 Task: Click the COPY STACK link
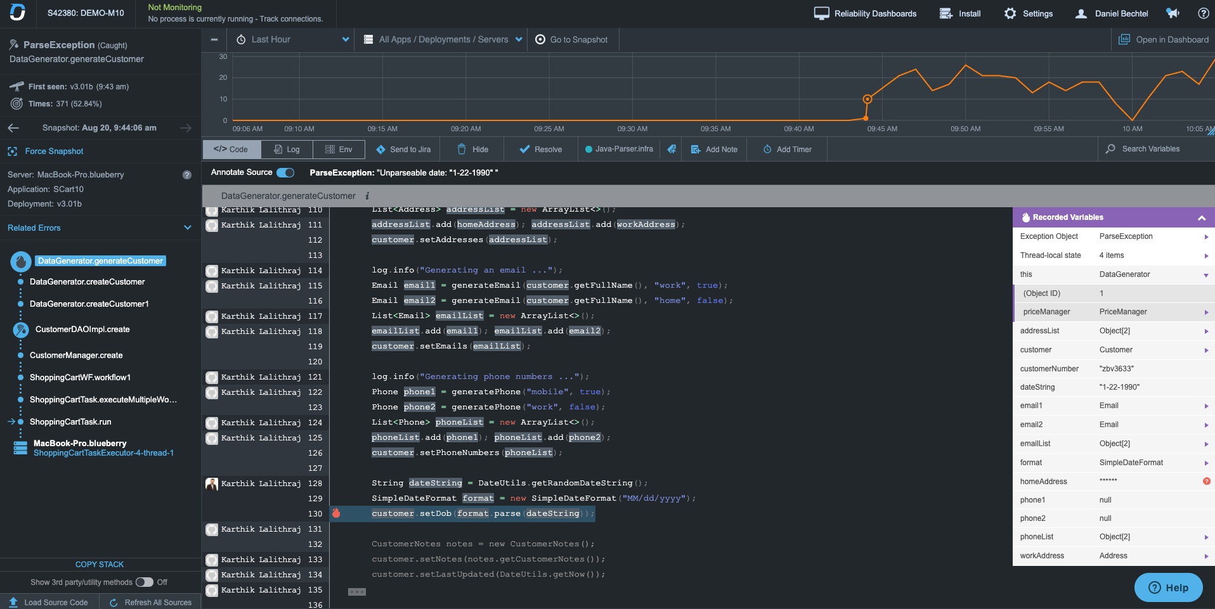pyautogui.click(x=100, y=564)
